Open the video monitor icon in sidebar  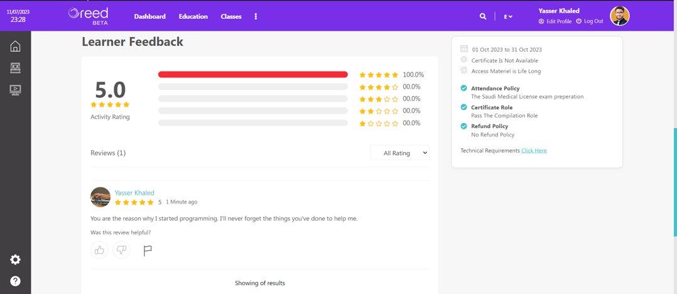tap(15, 90)
